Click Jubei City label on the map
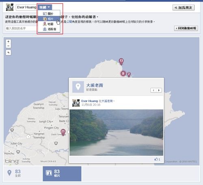203x185 pixels. pyautogui.click(x=16, y=143)
